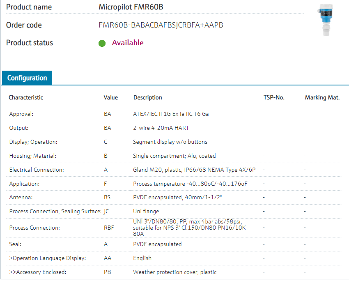Click the TSP-No. column header
349x281 pixels.
(274, 97)
